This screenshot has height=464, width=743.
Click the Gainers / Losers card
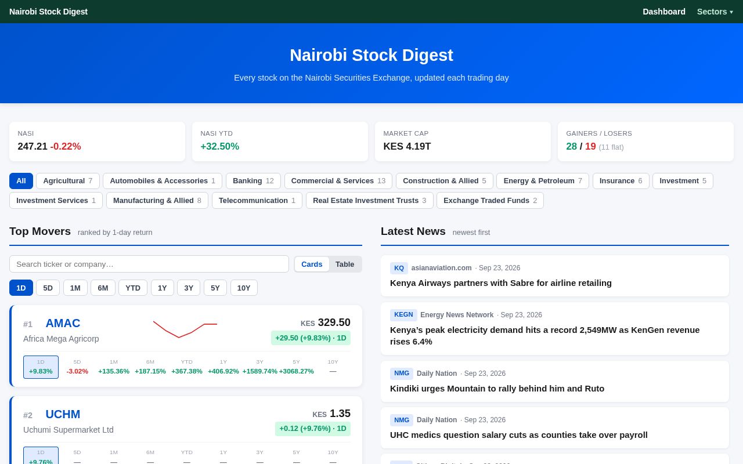tap(645, 142)
